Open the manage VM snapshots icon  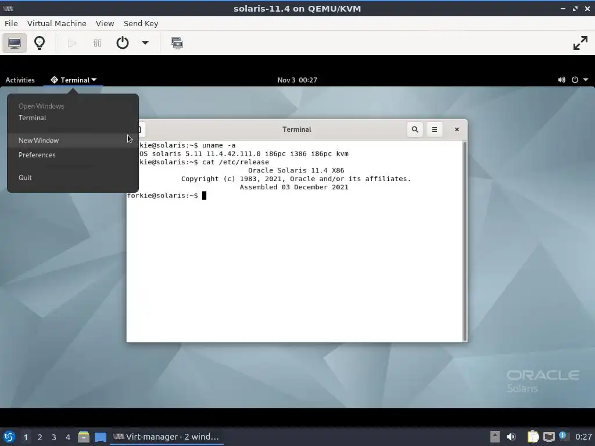click(x=177, y=43)
